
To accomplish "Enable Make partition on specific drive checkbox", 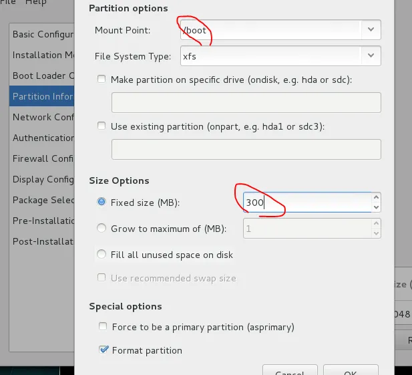I will pyautogui.click(x=101, y=80).
